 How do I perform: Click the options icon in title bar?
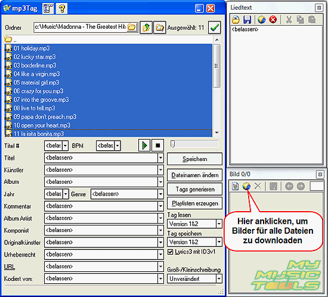click(x=48, y=8)
